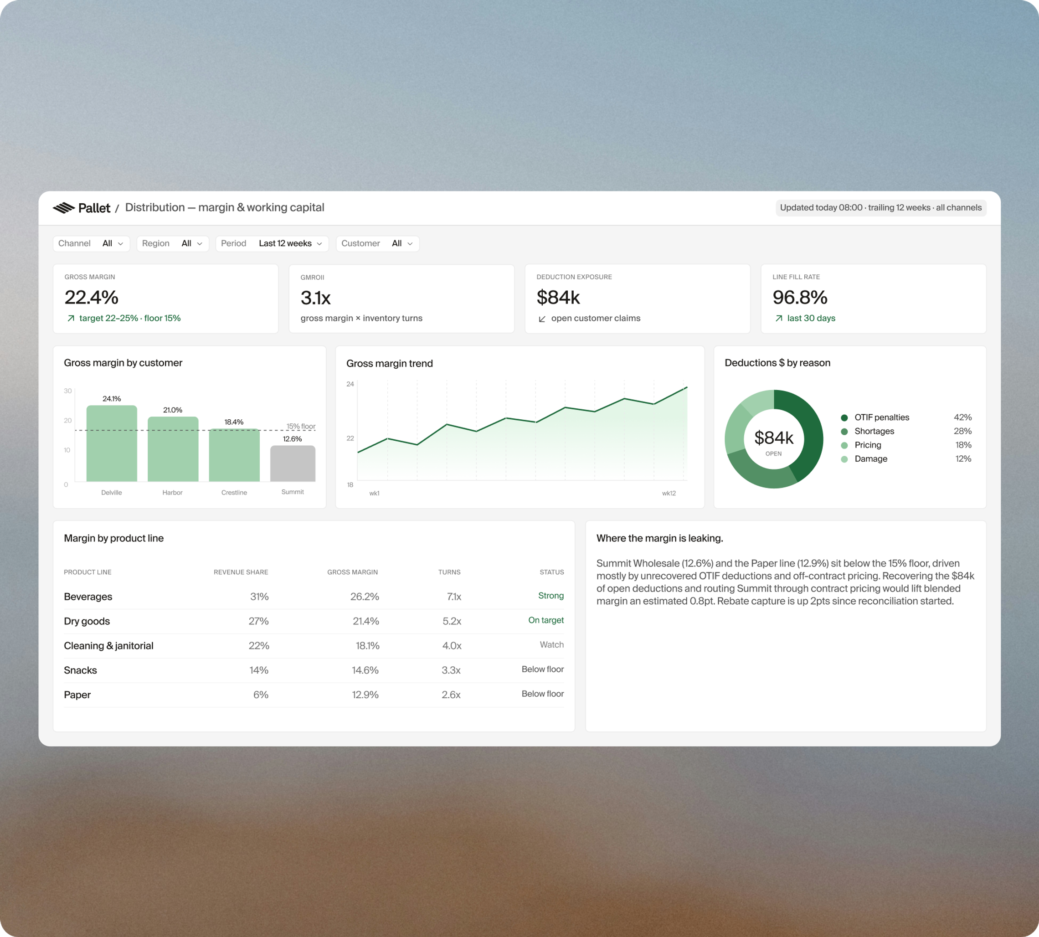Select the Deduction Exposure $84k KPI card

pos(638,299)
